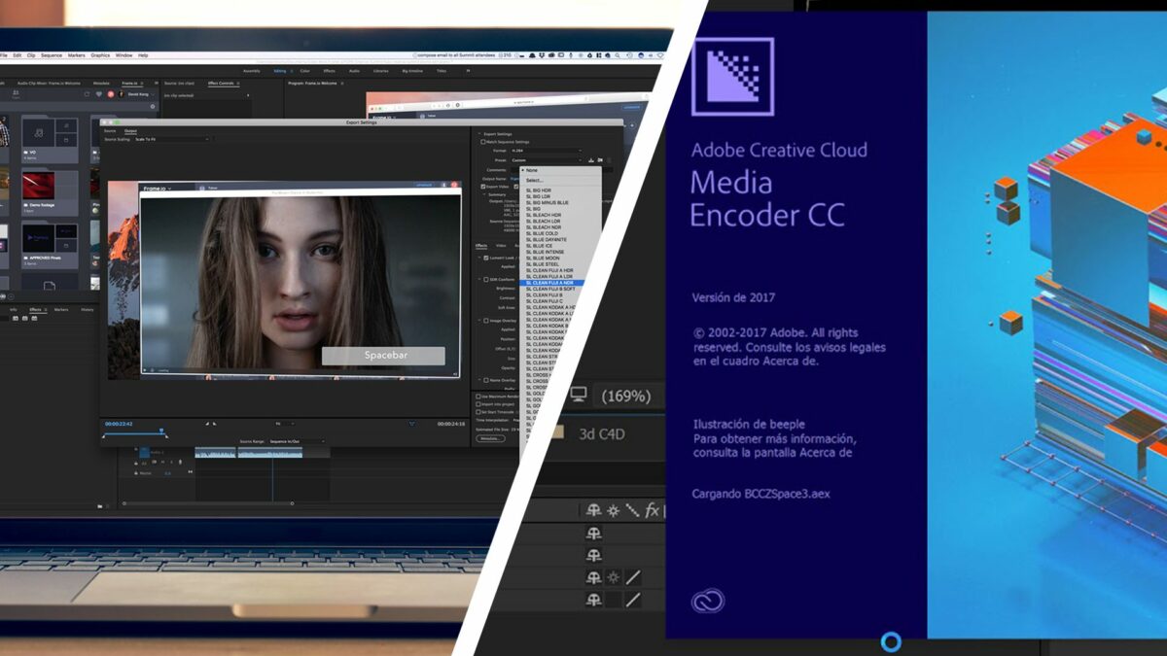This screenshot has width=1167, height=656.
Task: Switch to the Libraries workspace tab
Action: point(381,71)
